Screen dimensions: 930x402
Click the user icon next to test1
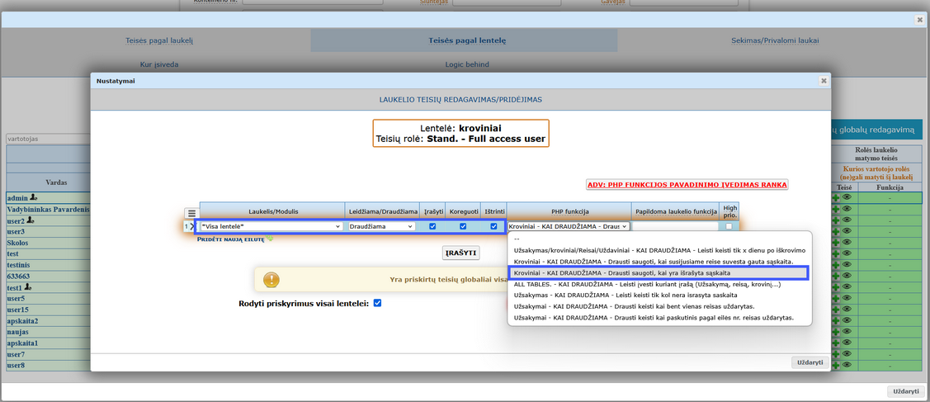(28, 287)
